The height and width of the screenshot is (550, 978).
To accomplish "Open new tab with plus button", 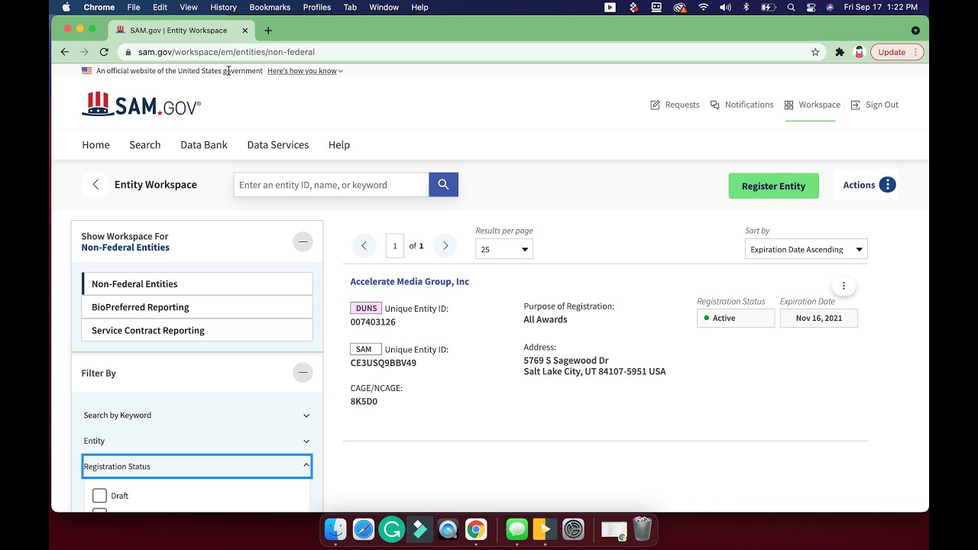I will pos(268,31).
